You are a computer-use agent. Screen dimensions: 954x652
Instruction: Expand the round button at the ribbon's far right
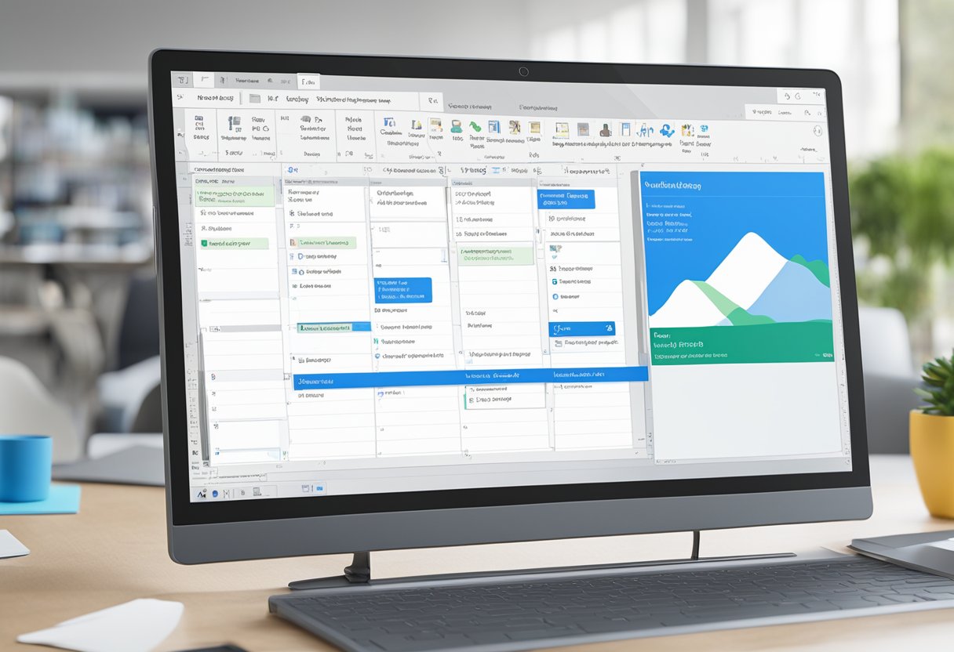tap(817, 131)
